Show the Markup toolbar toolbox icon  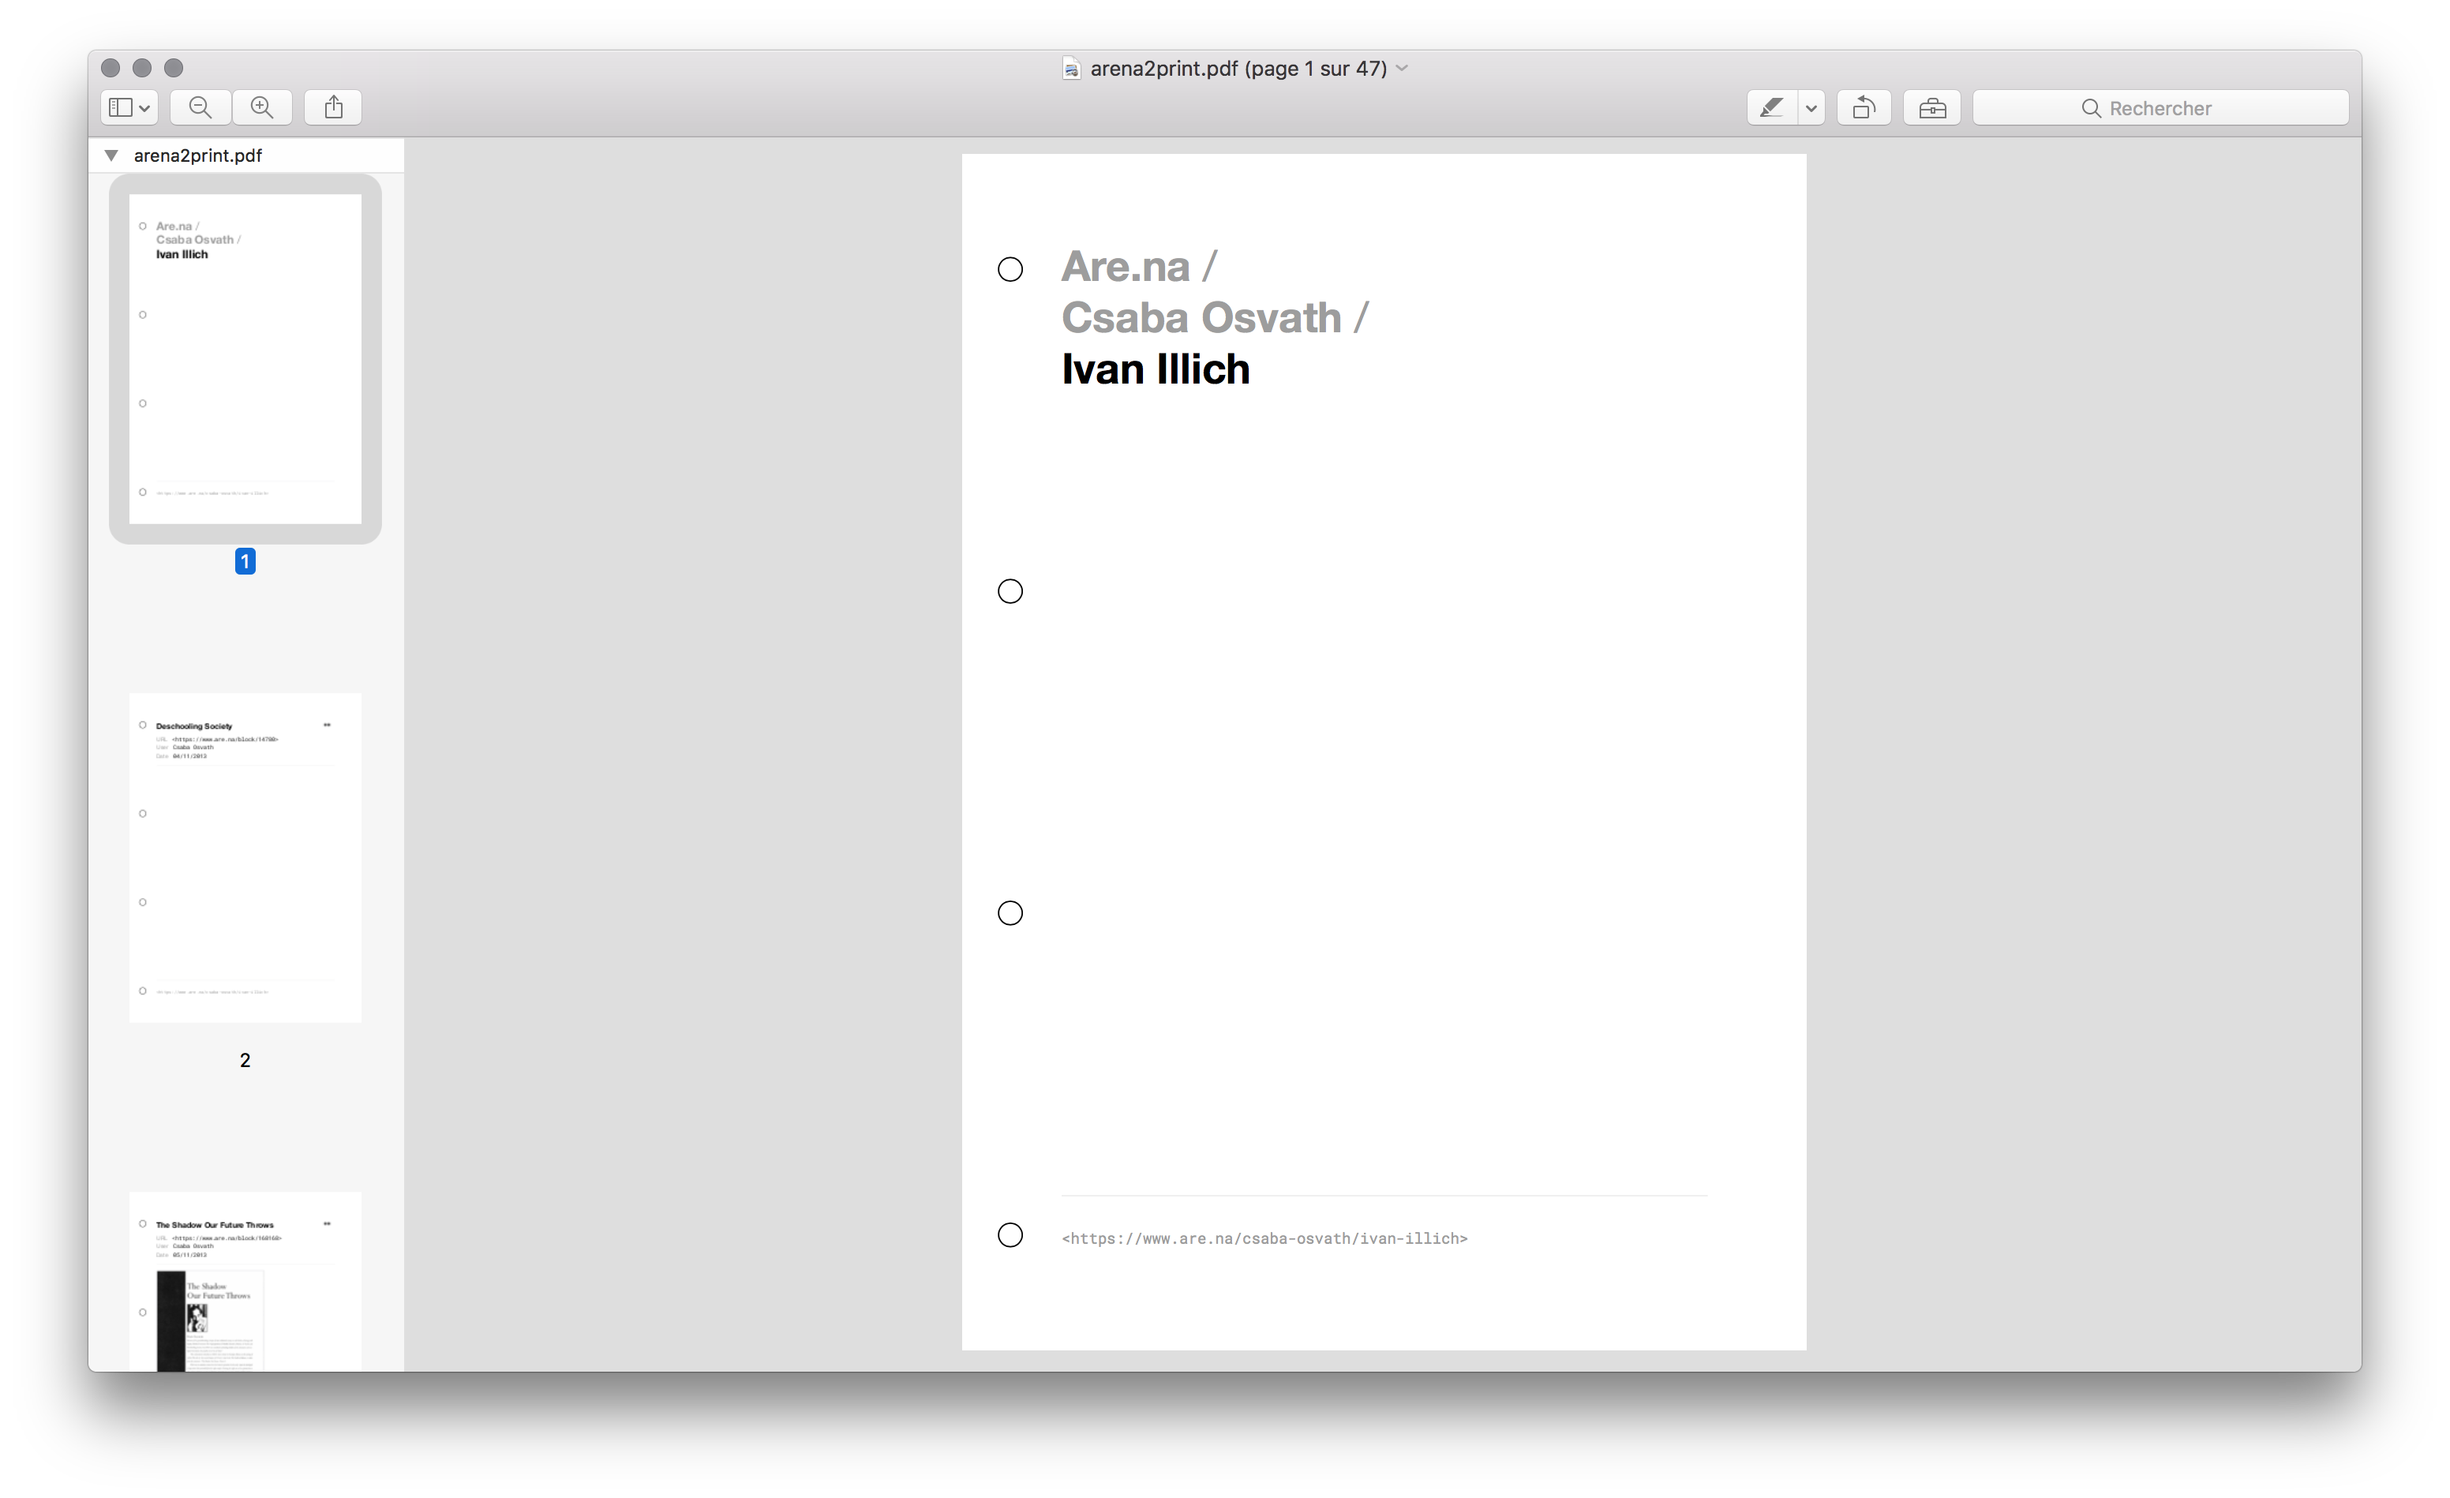click(x=1932, y=107)
